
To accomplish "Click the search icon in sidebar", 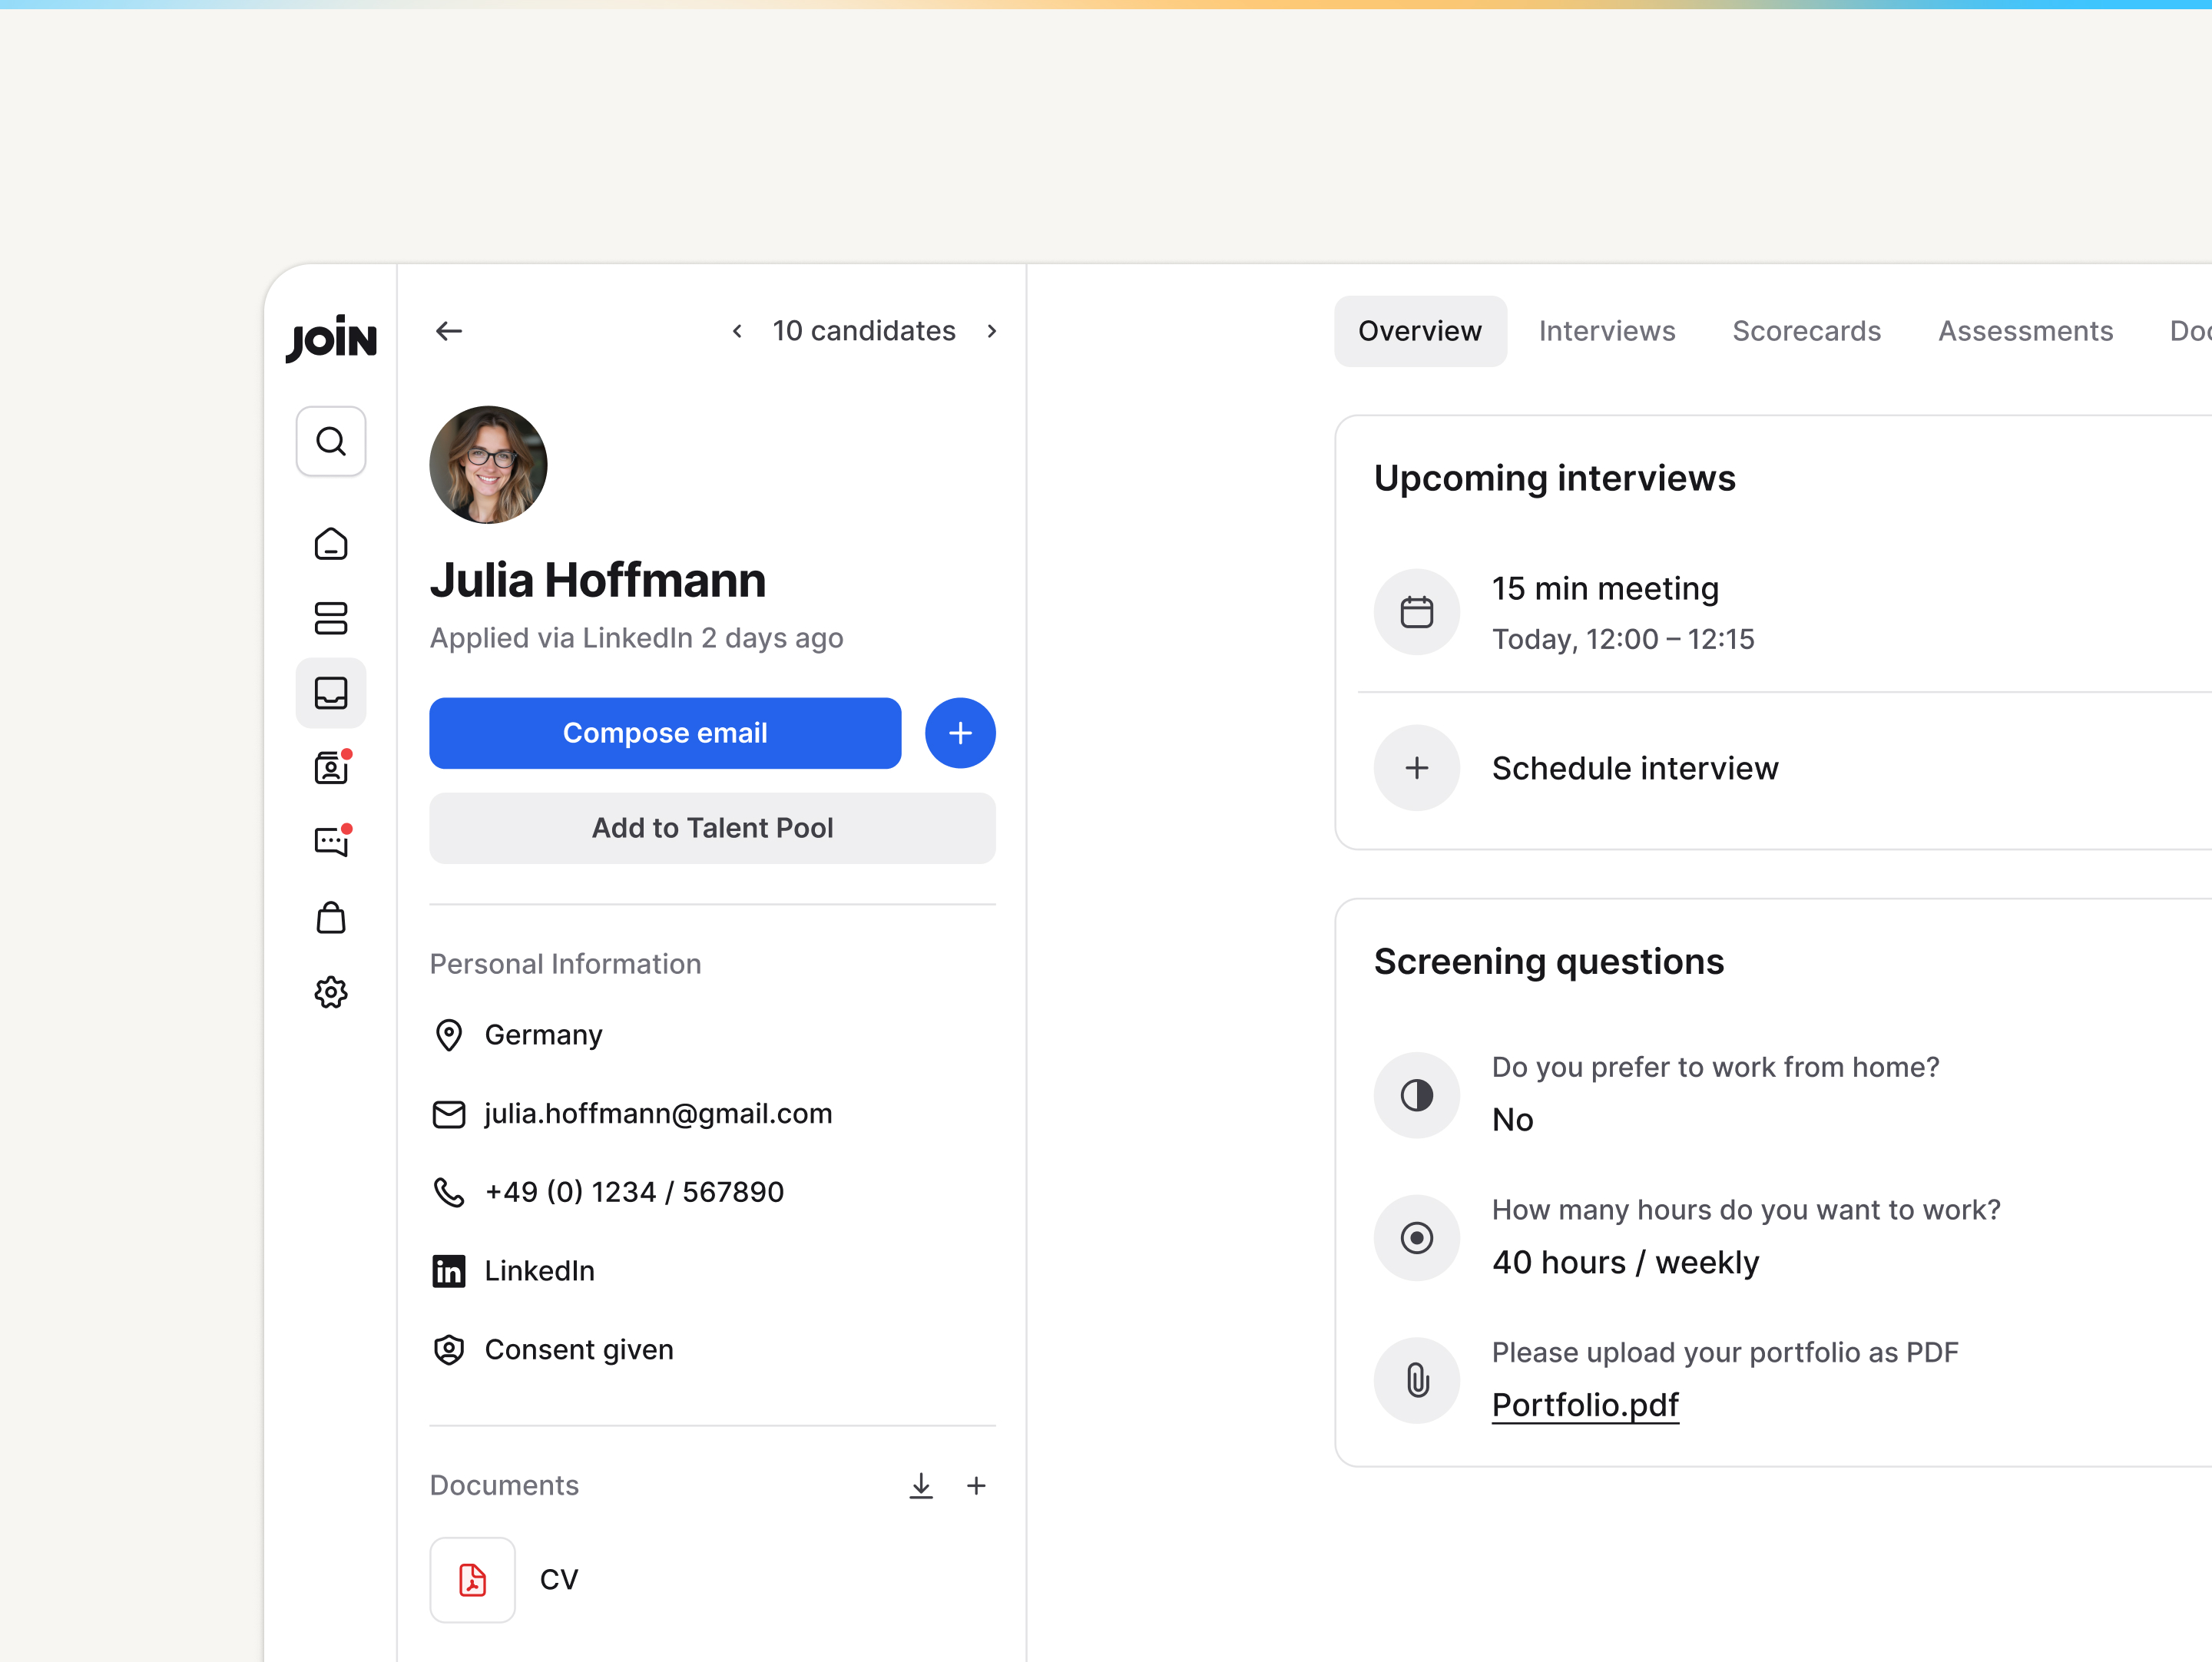I will [x=330, y=441].
